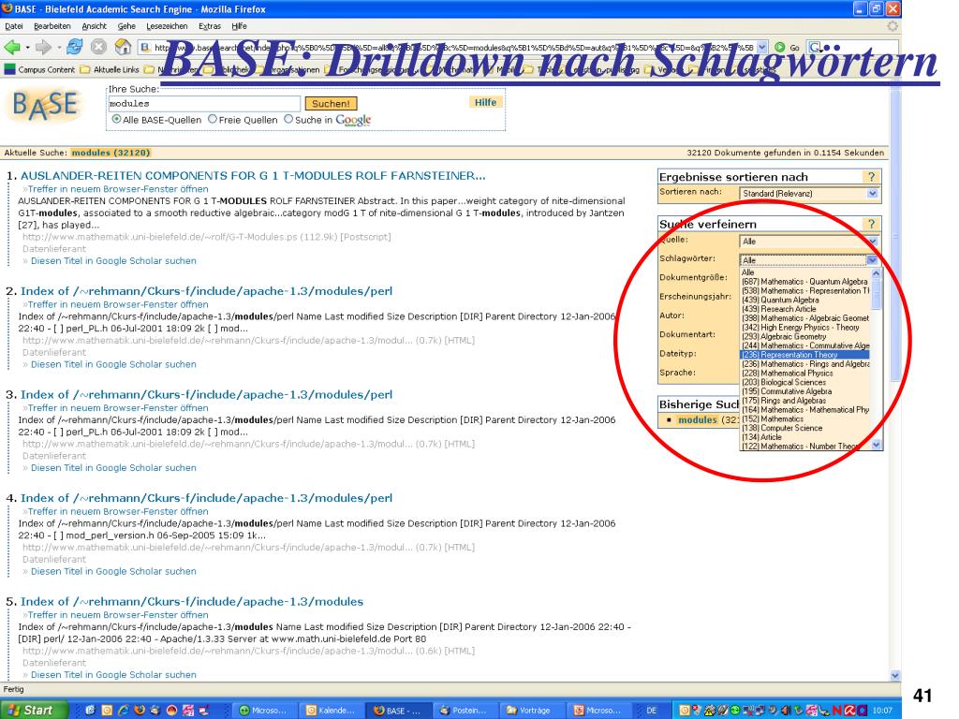The height and width of the screenshot is (719, 959).
Task: Search result 3's title in Google Scholar
Action: [113, 468]
